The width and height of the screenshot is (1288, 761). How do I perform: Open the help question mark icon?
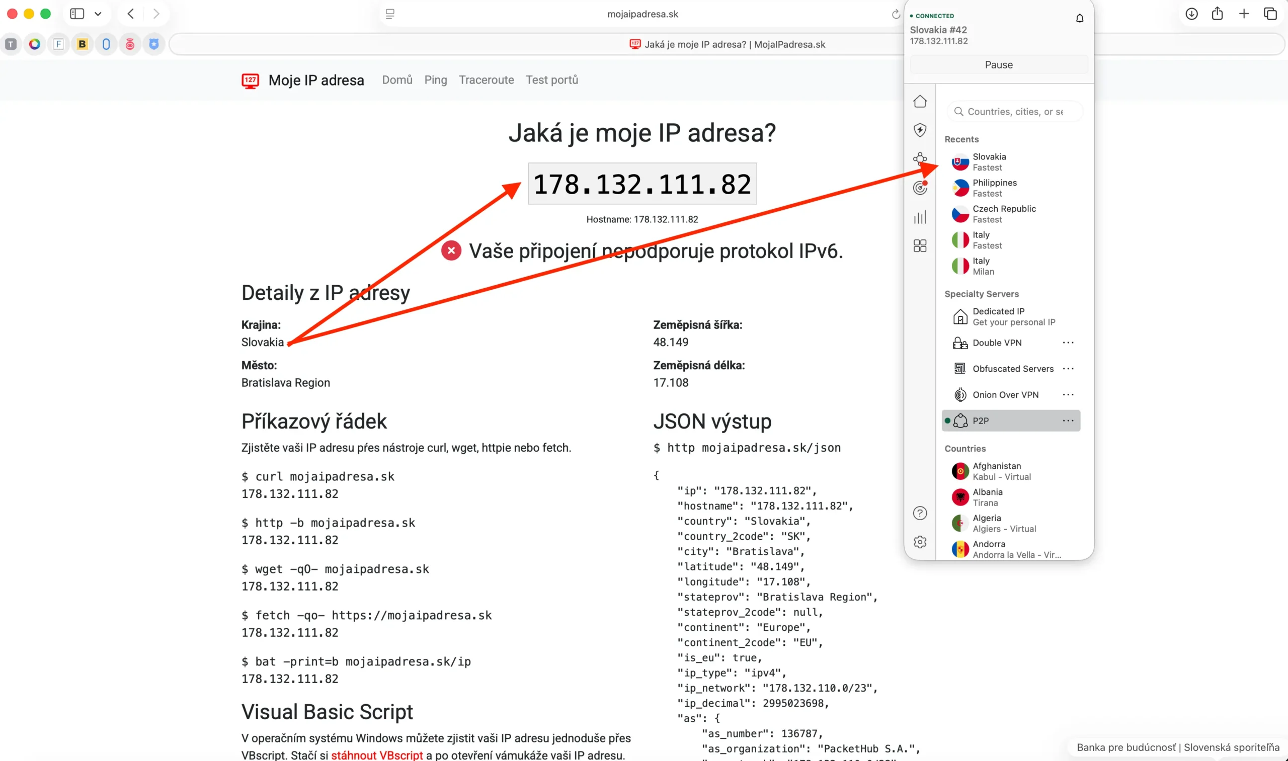coord(920,513)
